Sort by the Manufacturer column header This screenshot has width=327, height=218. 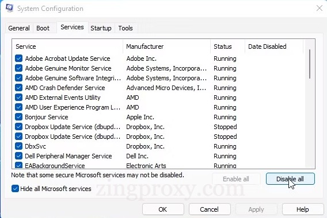coord(166,46)
